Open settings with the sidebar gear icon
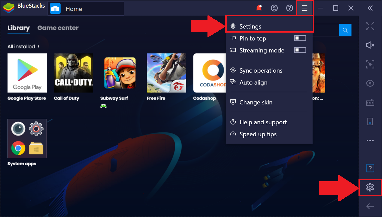The height and width of the screenshot is (217, 382). click(x=370, y=187)
